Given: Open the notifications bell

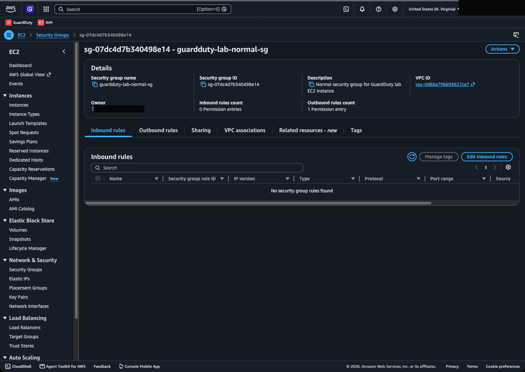Looking at the screenshot, I should [x=362, y=9].
